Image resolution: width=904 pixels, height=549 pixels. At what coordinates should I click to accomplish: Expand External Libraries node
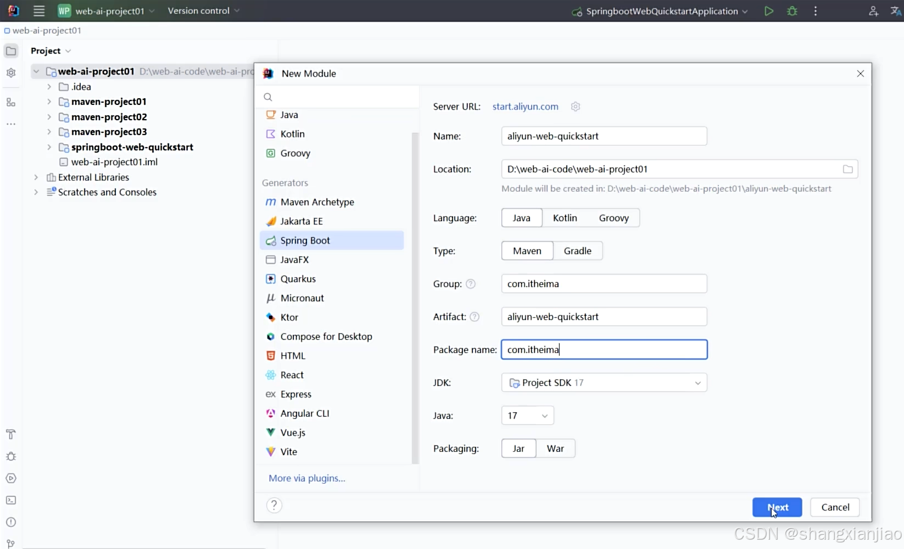click(x=36, y=177)
